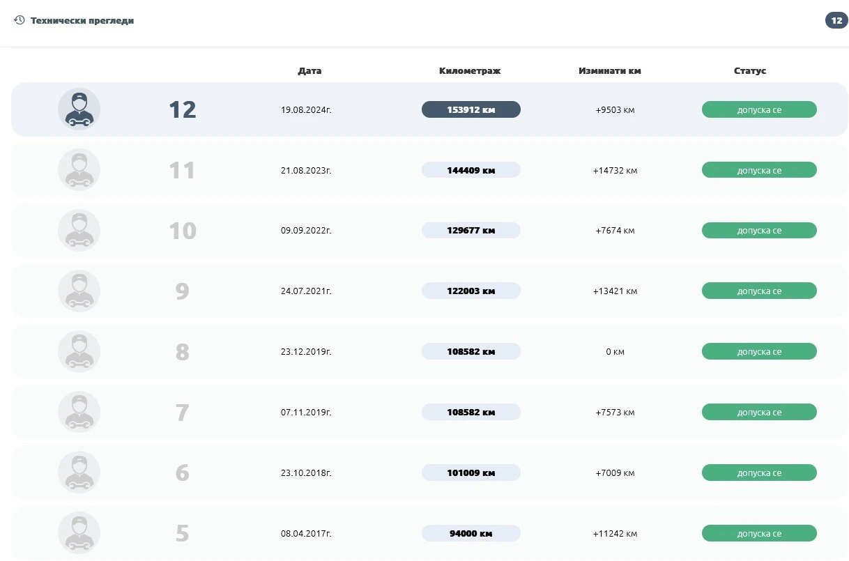Click the mechanic avatar in row 9
This screenshot has width=849, height=561.
(x=79, y=291)
